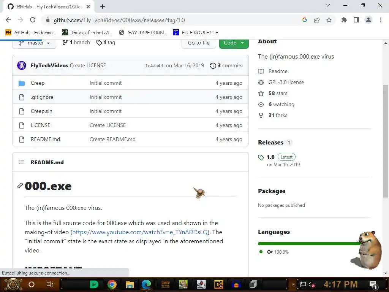Viewport: 389px width, 292px height.
Task: Click the green C# language bar
Action: click(x=309, y=244)
